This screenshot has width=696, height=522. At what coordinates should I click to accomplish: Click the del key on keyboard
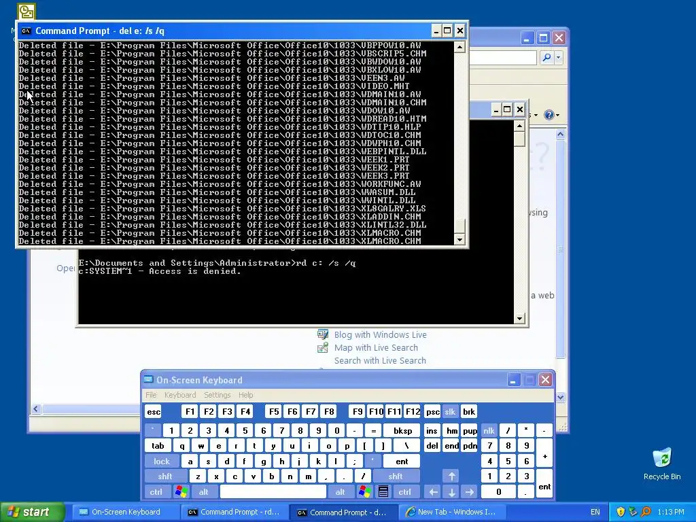(432, 446)
